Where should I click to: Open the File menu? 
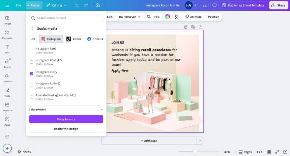19,5
